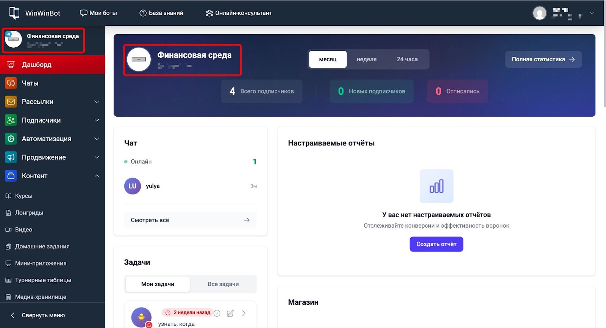The width and height of the screenshot is (606, 328).
Task: Click the Автоматизация gear icon
Action: (11, 139)
